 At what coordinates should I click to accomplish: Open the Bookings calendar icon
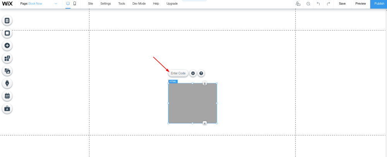click(7, 96)
